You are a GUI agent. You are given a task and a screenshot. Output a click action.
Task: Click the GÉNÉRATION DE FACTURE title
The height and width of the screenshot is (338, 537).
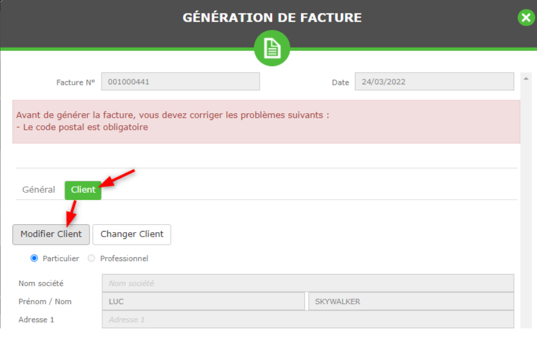[272, 18]
